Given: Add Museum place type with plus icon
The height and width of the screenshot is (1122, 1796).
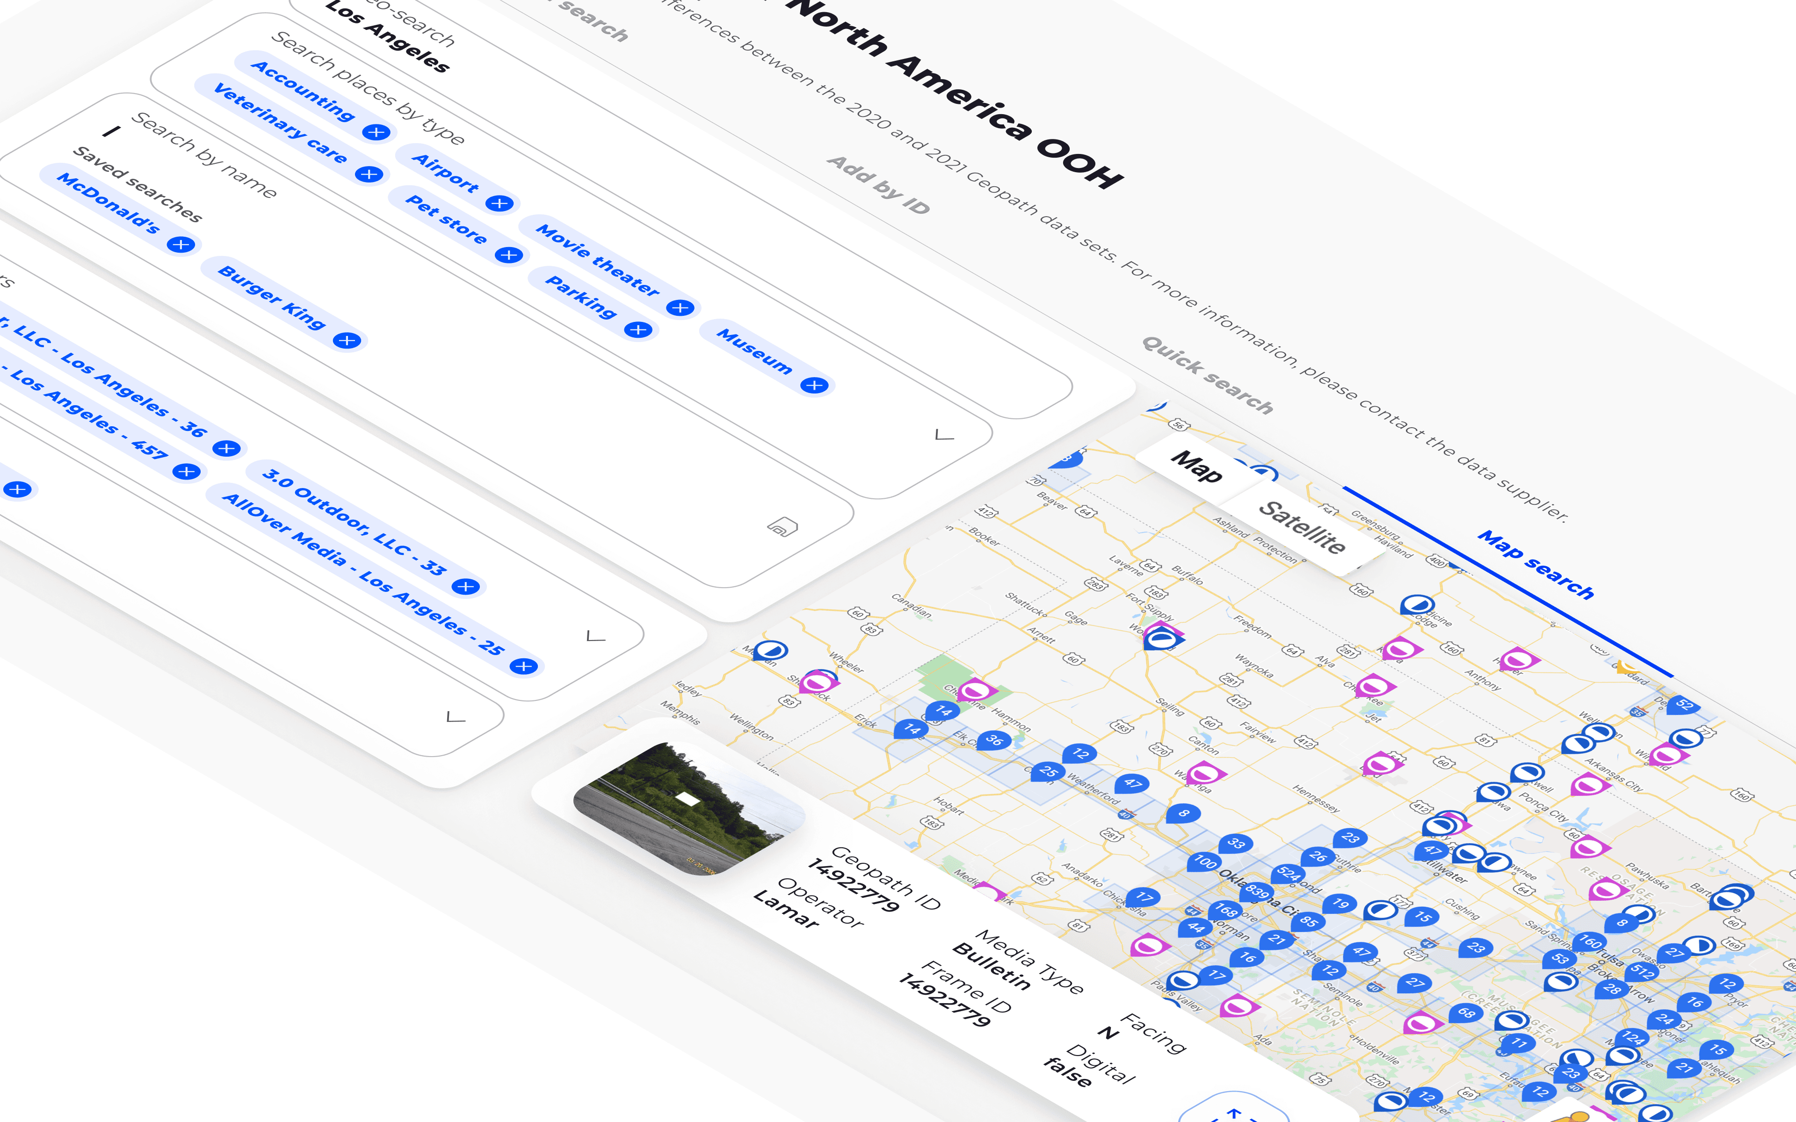Looking at the screenshot, I should pyautogui.click(x=814, y=385).
